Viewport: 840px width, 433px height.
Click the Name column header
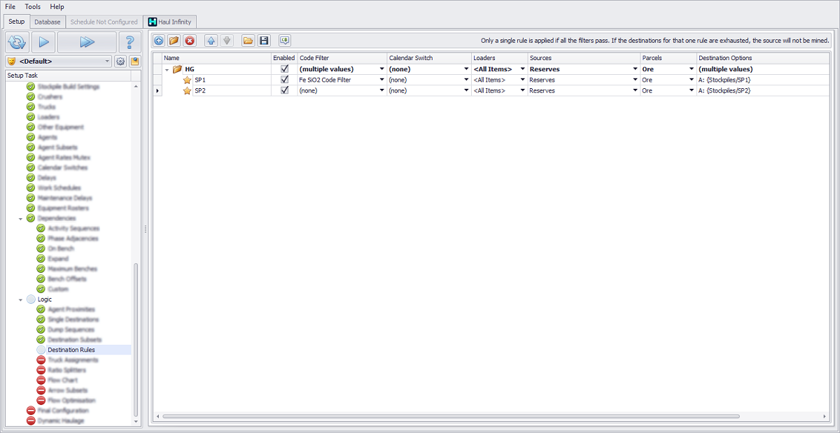click(x=216, y=57)
